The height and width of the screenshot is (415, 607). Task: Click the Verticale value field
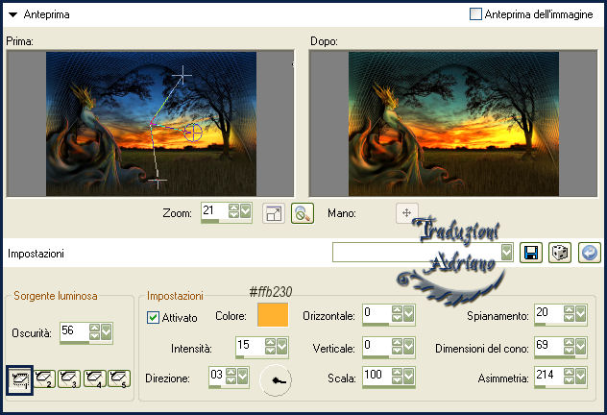(377, 346)
